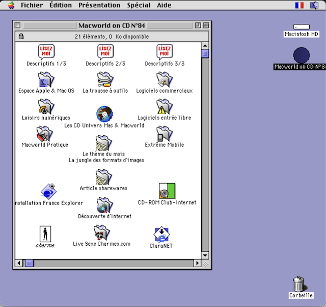
Task: Select the Installation France Explorer installer
Action: point(49,191)
